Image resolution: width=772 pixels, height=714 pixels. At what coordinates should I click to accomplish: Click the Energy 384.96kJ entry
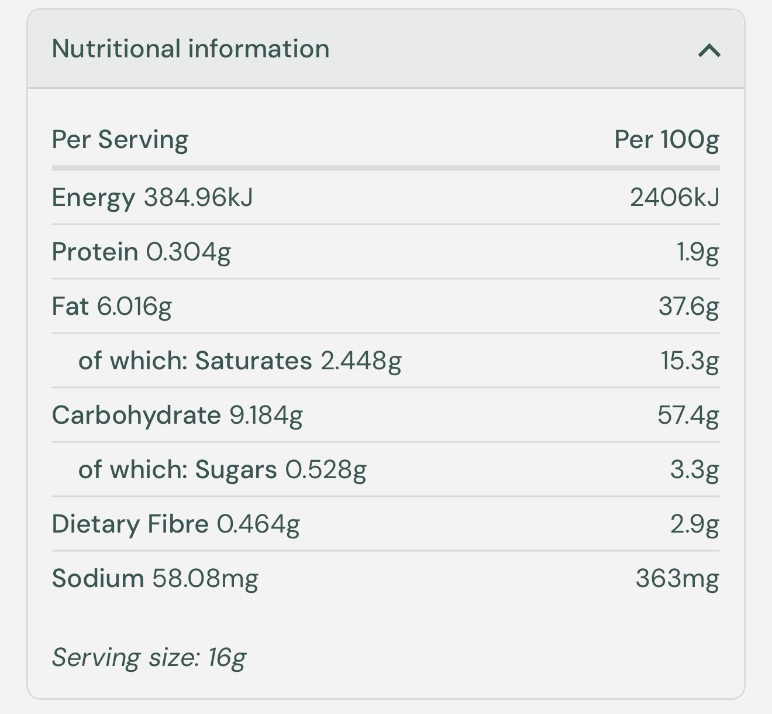[152, 198]
